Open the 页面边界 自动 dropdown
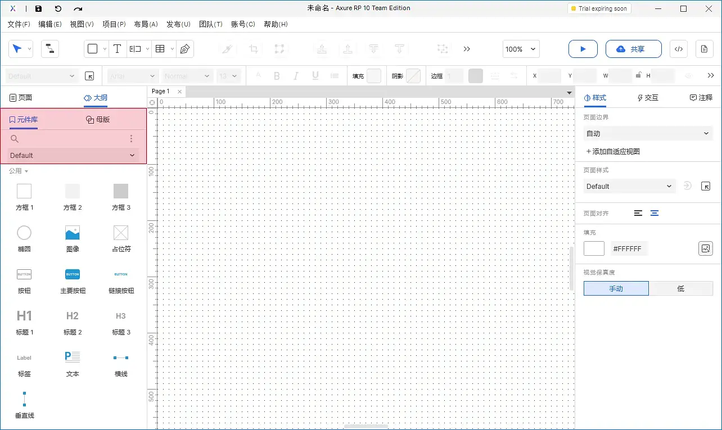Image resolution: width=722 pixels, height=430 pixels. pyautogui.click(x=648, y=133)
